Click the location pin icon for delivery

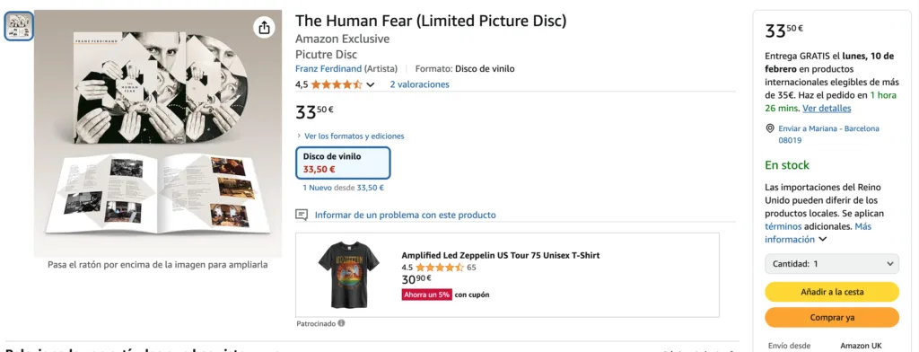770,128
